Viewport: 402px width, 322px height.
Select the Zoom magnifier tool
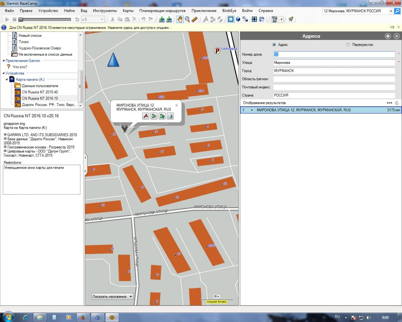click(x=188, y=19)
